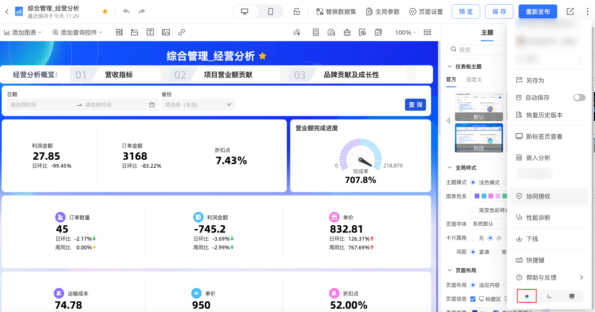The image size is (595, 312).
Task: Close the more-options menu via three dots
Action: pos(587,11)
